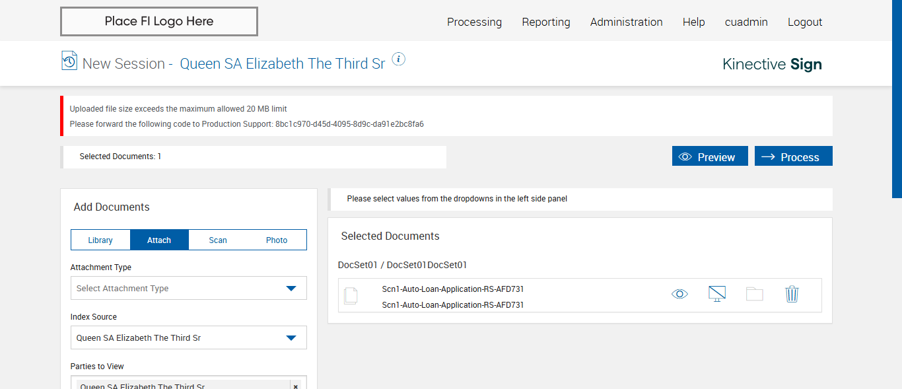Screen dimensions: 902x389
Task: Click the Place FI Logo Here image
Action: (159, 22)
